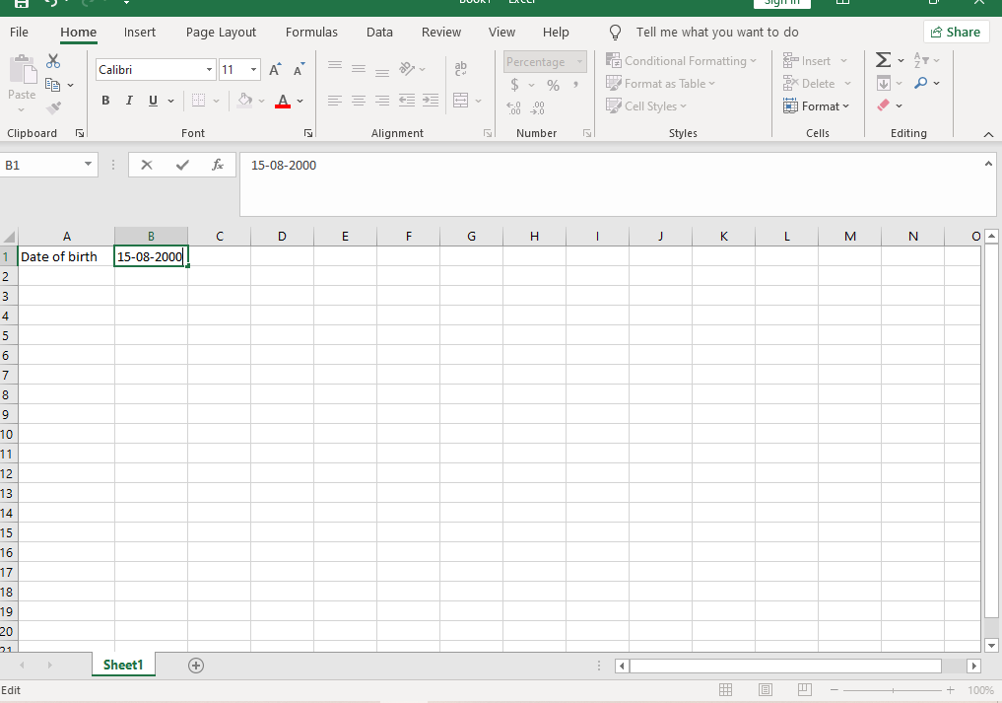Expand the Name Box dropdown arrow

[88, 165]
